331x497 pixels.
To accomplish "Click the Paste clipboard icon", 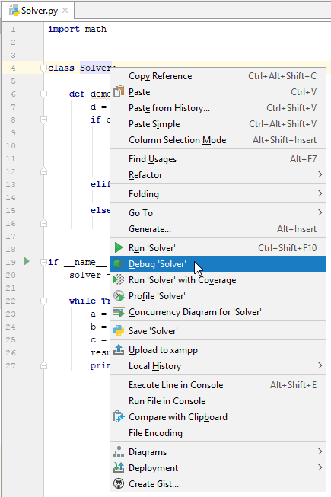I will pos(119,91).
